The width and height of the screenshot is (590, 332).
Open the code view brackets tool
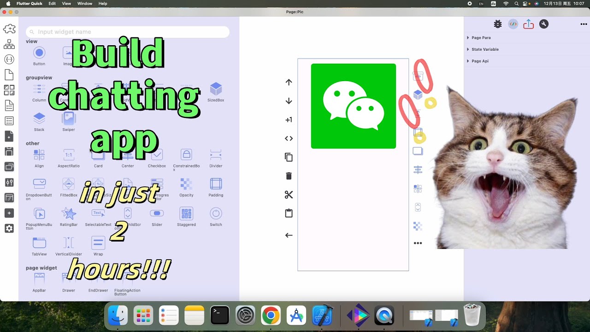coord(289,138)
